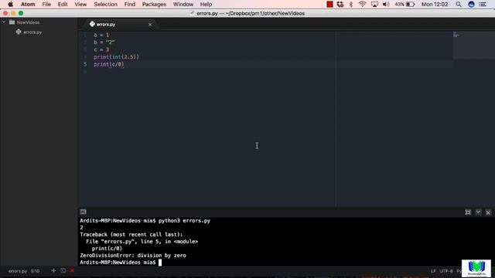The image size is (495, 278).
Task: Maximize the terminal panel
Action: 468,212
